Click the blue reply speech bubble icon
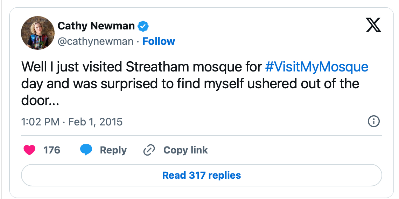The width and height of the screenshot is (399, 199). [86, 150]
